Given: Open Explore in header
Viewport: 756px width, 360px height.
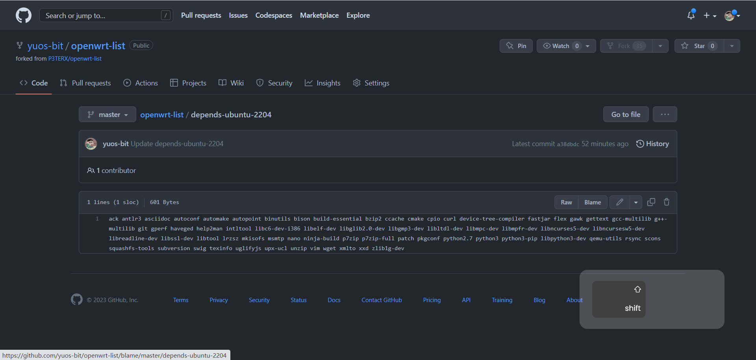Looking at the screenshot, I should (358, 15).
